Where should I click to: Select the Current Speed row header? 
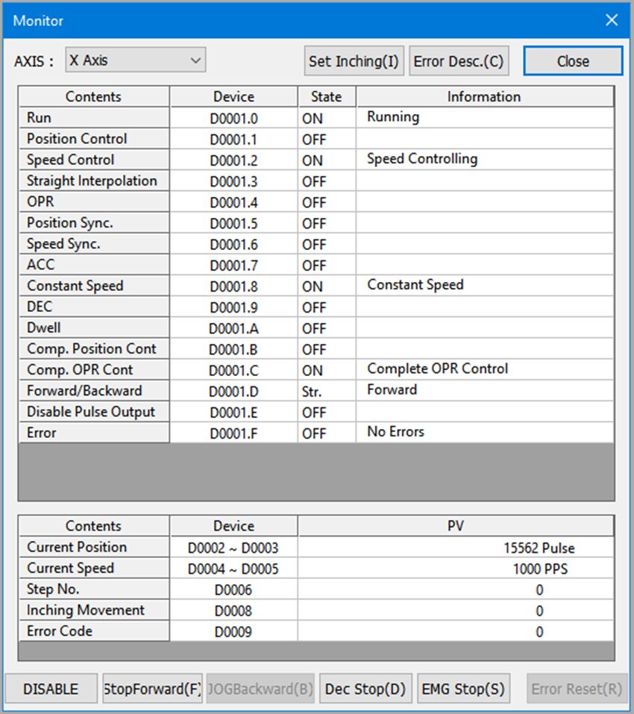[94, 568]
